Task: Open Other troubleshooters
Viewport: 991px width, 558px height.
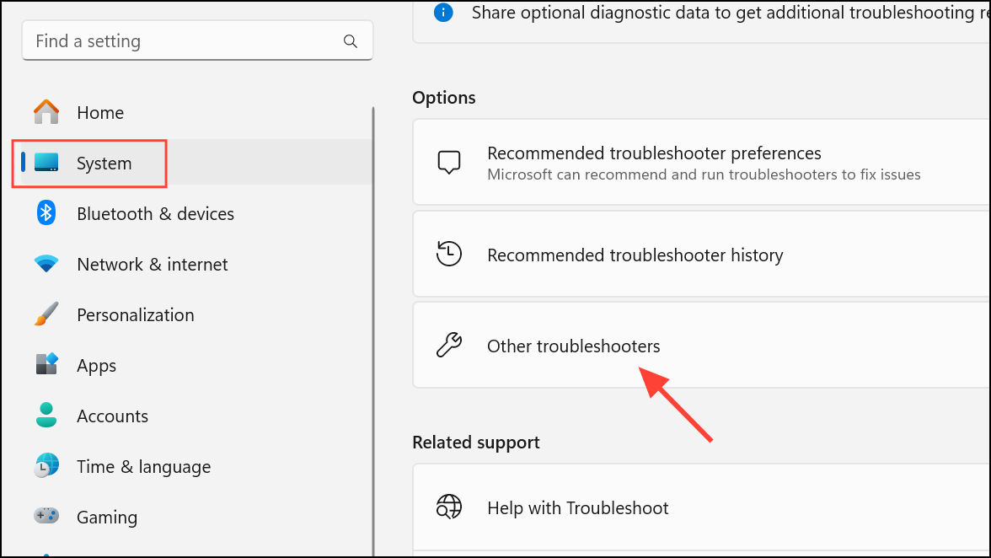Action: (574, 346)
